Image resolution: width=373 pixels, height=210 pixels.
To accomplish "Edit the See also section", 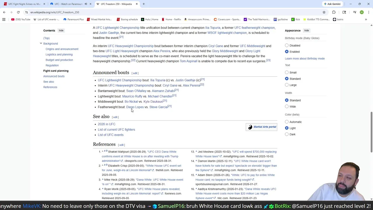I will (x=115, y=117).
